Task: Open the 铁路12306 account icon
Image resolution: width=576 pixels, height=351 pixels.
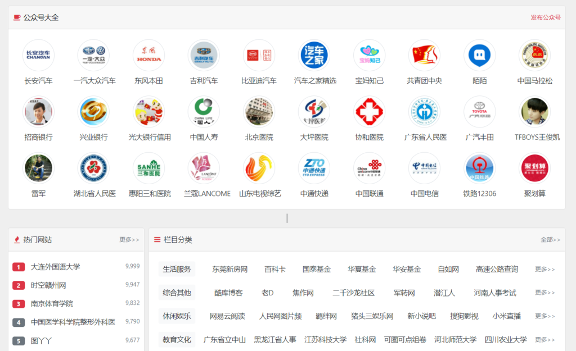Action: [x=479, y=167]
